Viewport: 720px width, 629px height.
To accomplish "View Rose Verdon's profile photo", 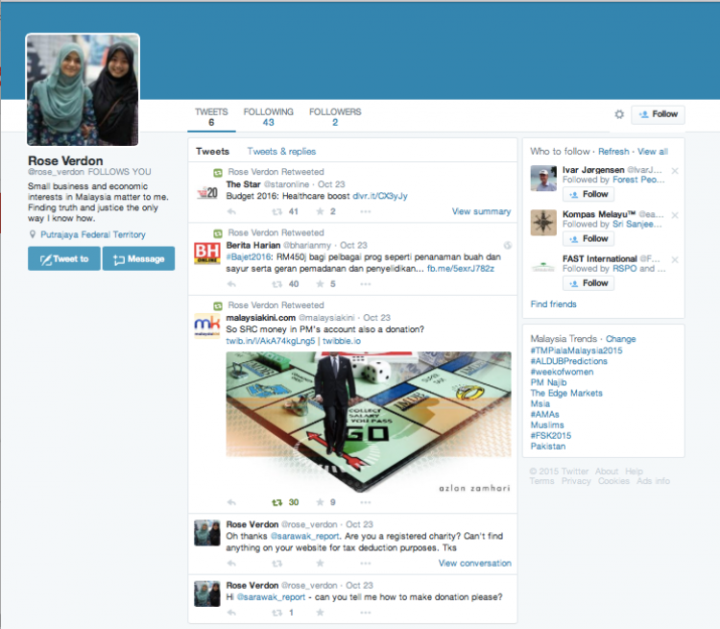I will [x=83, y=89].
